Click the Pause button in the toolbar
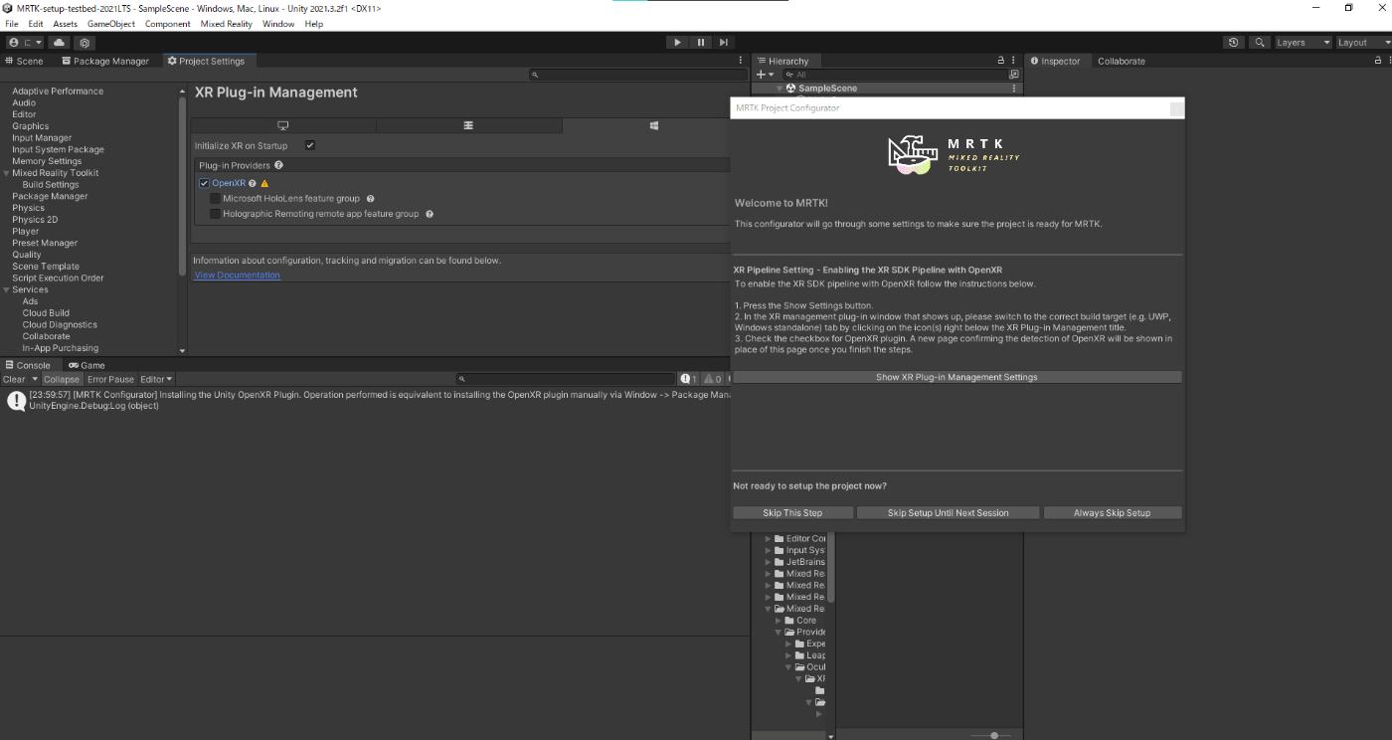The image size is (1392, 740). 701,43
